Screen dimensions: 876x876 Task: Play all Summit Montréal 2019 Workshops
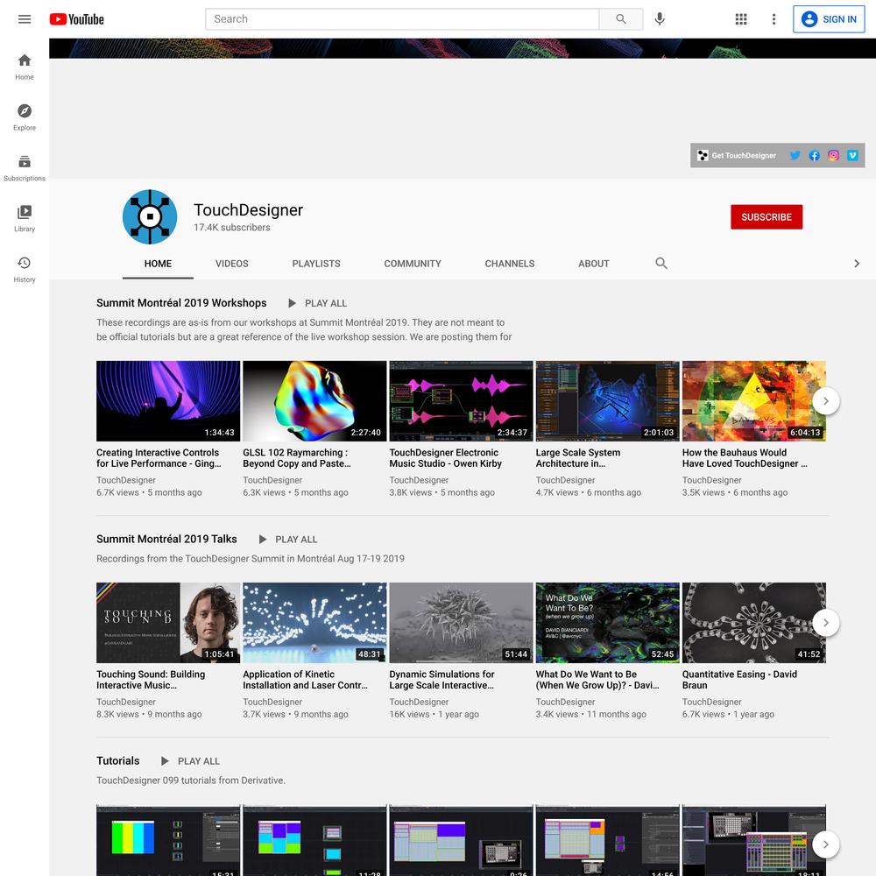(x=317, y=303)
